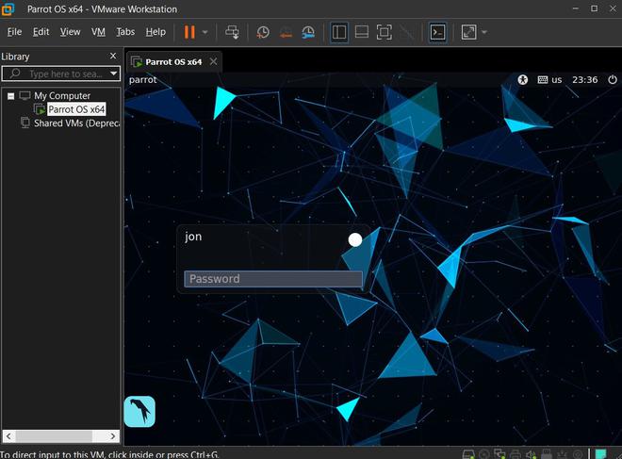
Task: Click the library scrollbar right arrow
Action: click(113, 436)
